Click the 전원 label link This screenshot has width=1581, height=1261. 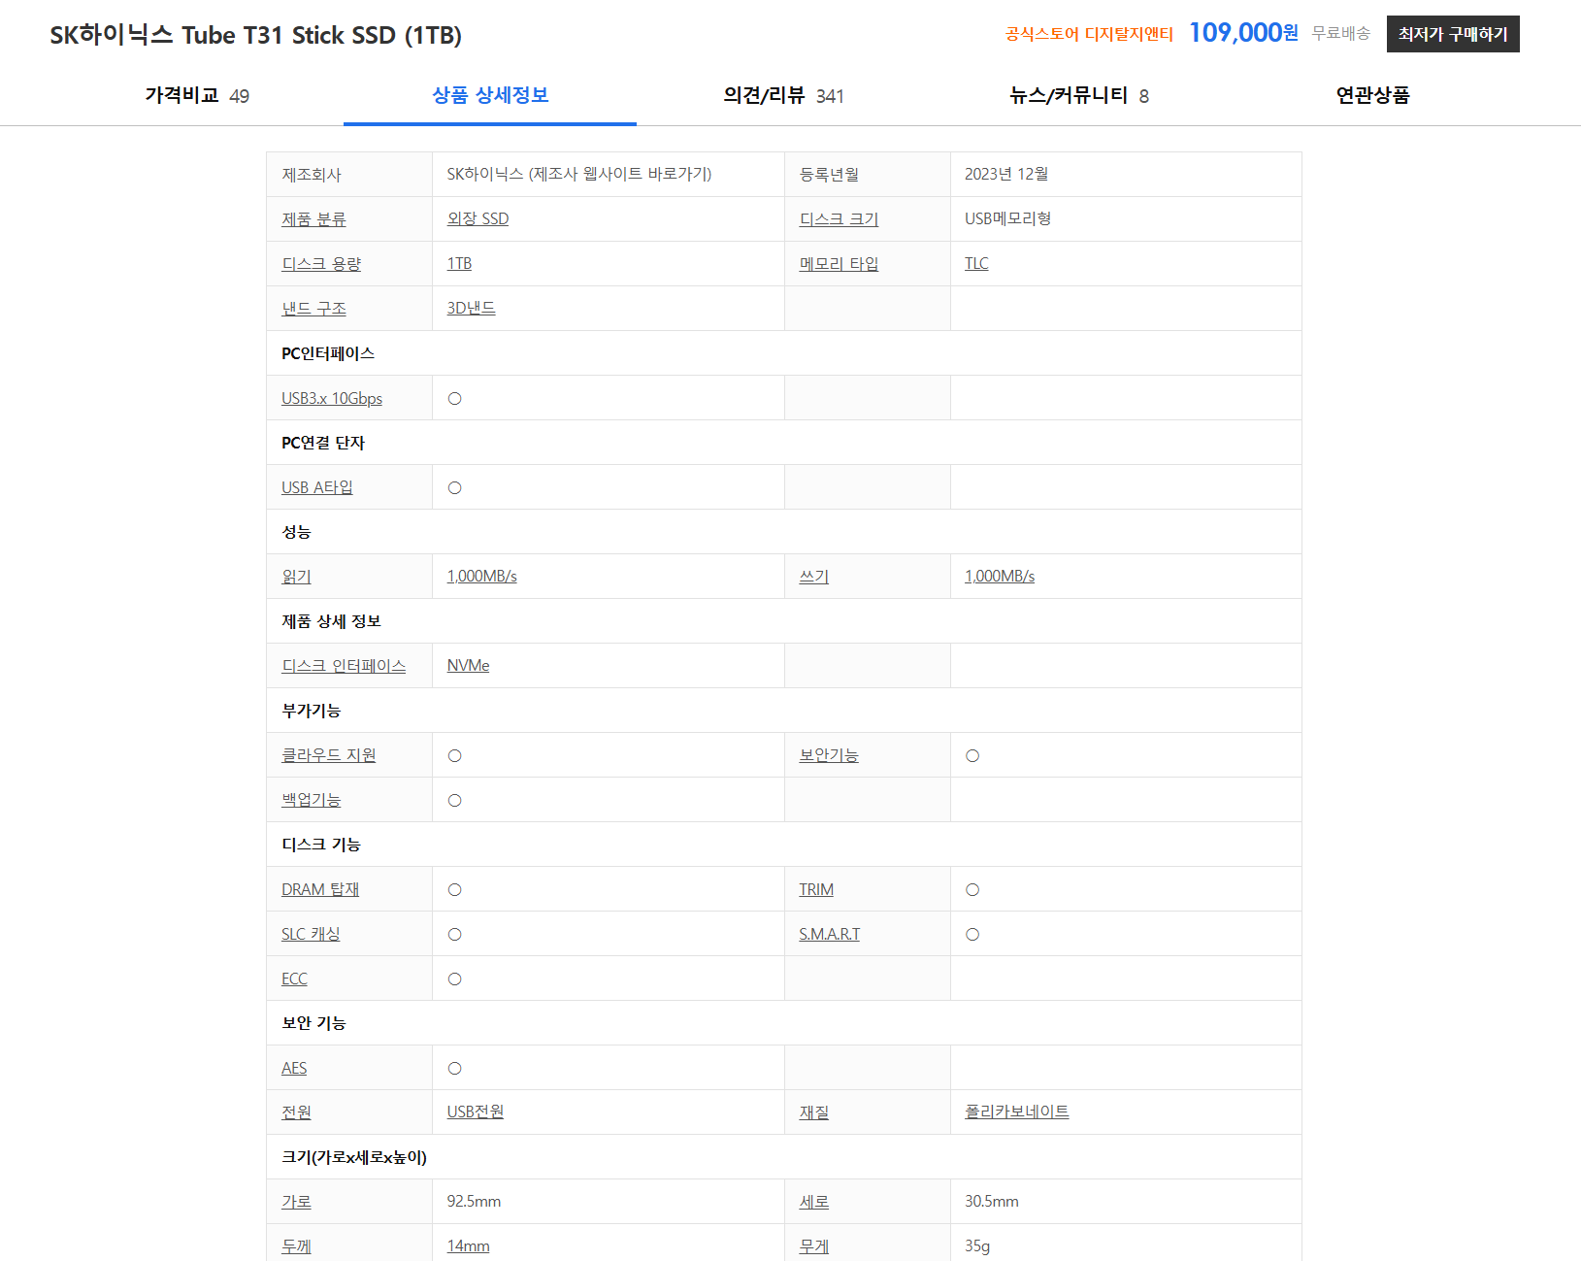coord(296,1112)
